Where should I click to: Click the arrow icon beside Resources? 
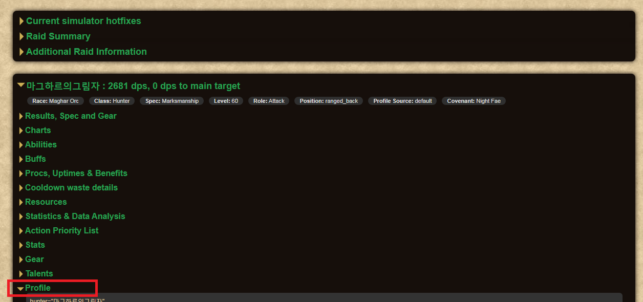pos(22,202)
